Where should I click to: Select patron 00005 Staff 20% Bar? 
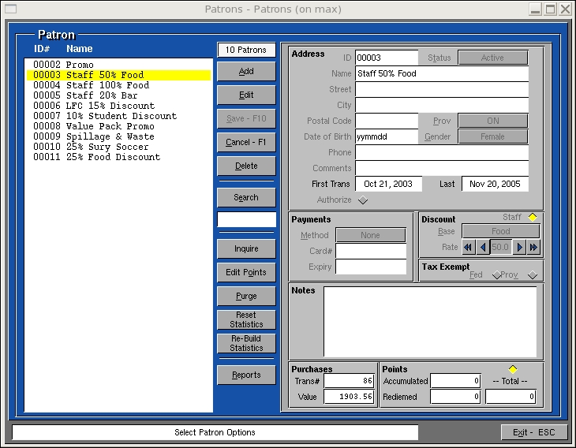pyautogui.click(x=118, y=95)
